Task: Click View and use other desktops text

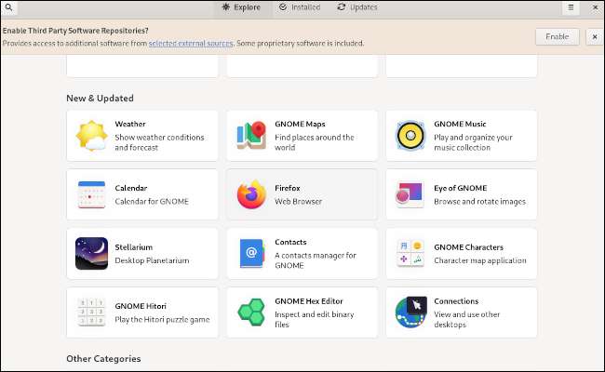Action: [467, 319]
